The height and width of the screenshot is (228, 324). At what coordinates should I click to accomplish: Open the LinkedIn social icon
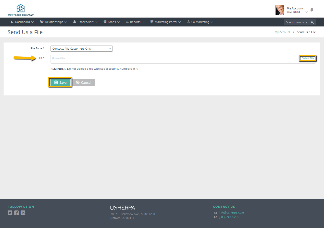[x=23, y=213]
